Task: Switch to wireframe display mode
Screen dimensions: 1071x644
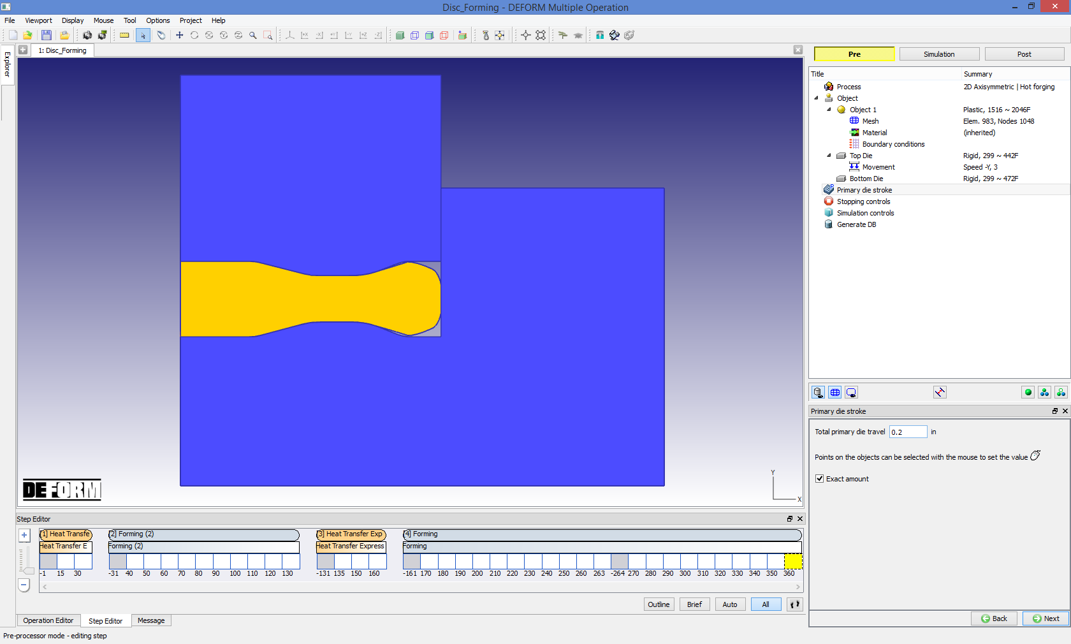Action: tap(414, 35)
